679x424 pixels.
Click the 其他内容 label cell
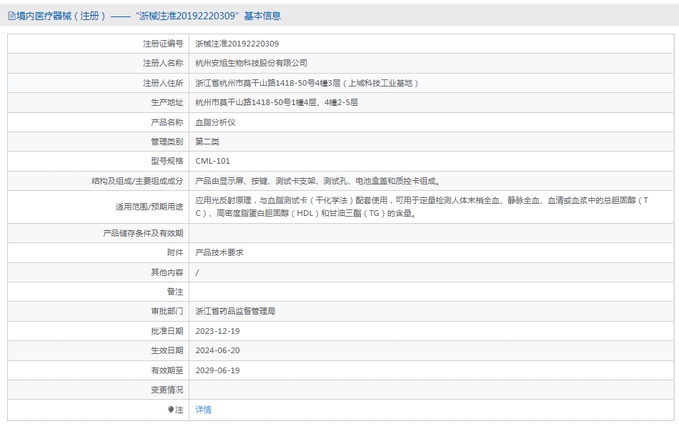99,272
